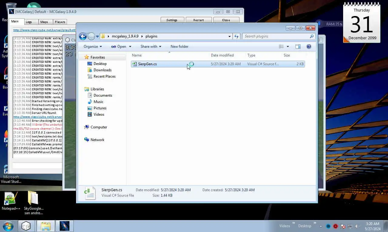Click MCGalaxy taskbar icon
This screenshot has width=388, height=232.
pos(64,226)
